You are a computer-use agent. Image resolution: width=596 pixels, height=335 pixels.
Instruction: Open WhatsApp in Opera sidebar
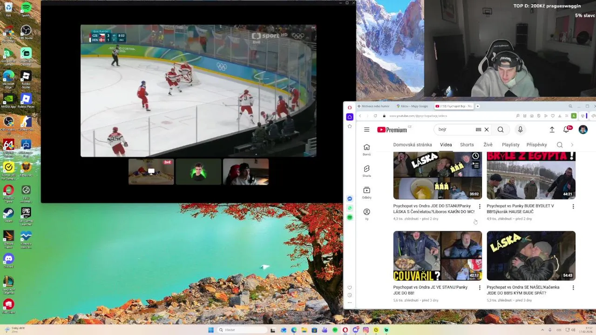(x=350, y=208)
